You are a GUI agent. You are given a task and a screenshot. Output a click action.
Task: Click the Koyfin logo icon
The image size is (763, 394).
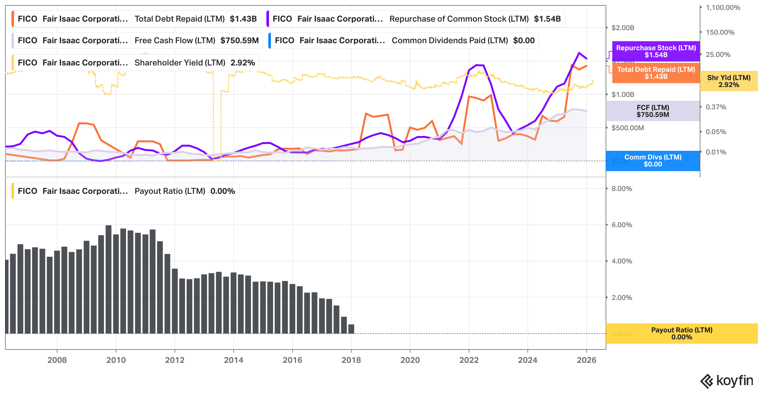coord(707,381)
